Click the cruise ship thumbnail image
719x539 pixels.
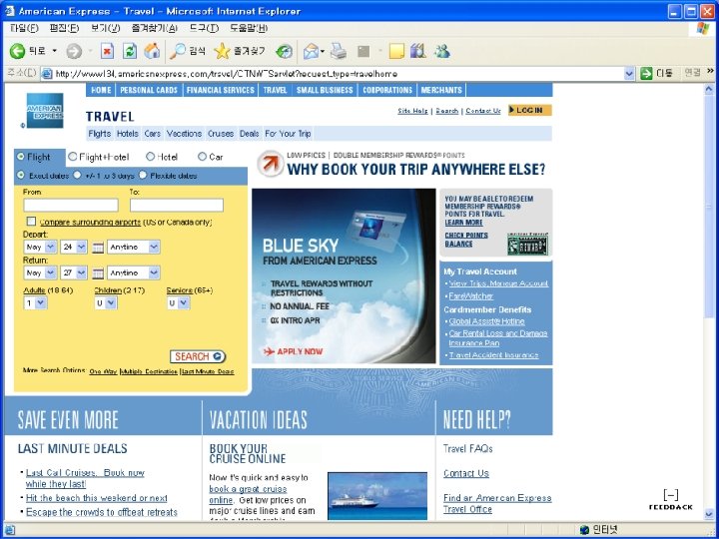[377, 496]
